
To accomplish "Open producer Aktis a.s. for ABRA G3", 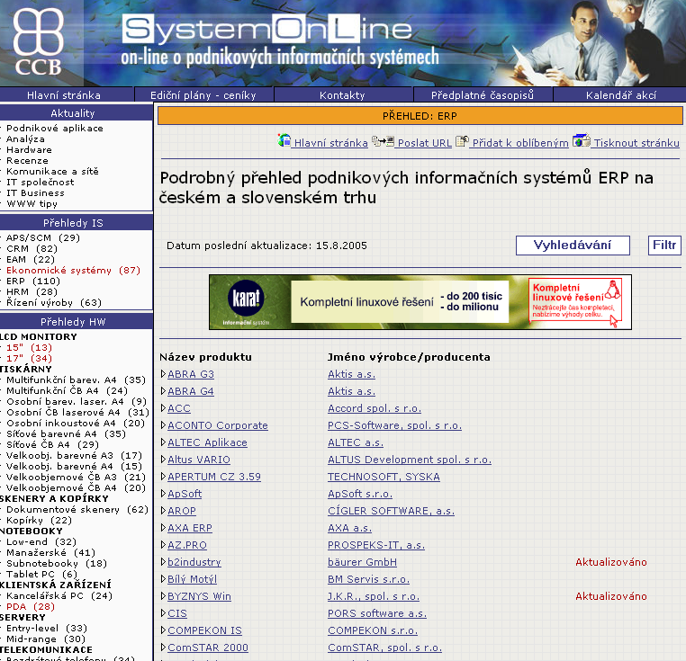I will (x=351, y=374).
